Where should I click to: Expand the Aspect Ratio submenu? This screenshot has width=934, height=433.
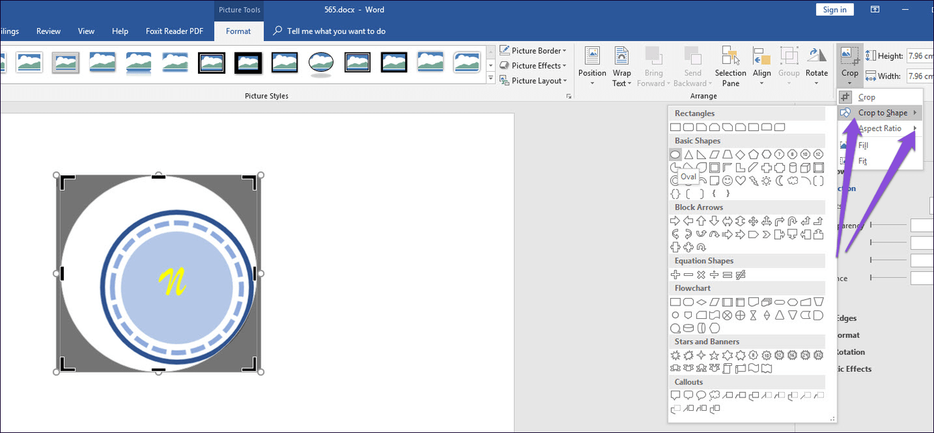pos(880,128)
